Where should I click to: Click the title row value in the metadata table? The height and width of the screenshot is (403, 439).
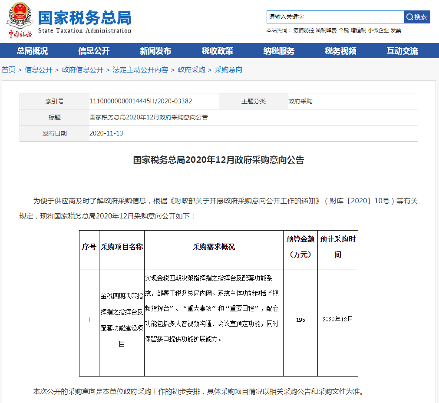pyautogui.click(x=149, y=117)
